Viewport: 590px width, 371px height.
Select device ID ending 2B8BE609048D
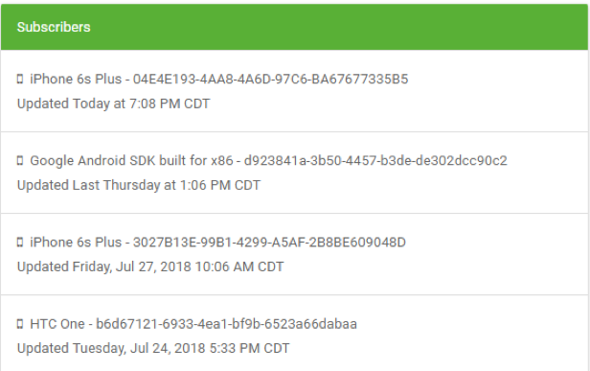269,243
